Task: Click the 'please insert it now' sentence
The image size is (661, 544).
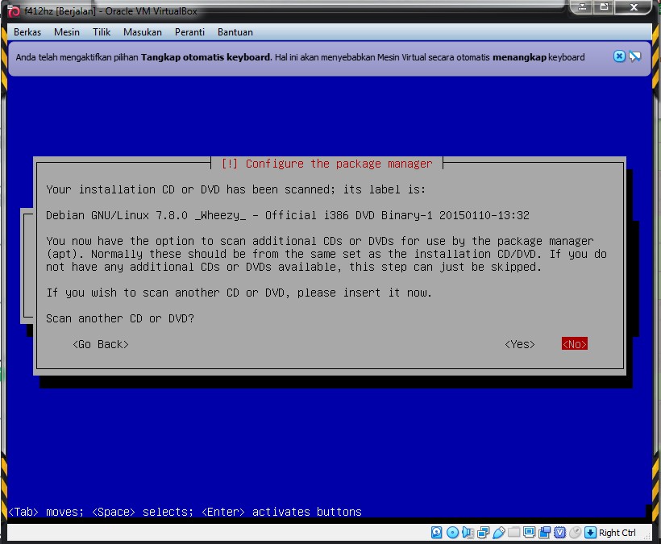Action: (364, 293)
